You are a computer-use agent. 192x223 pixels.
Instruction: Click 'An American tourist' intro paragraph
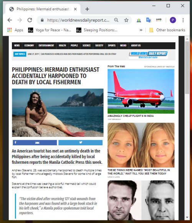pos(57,156)
